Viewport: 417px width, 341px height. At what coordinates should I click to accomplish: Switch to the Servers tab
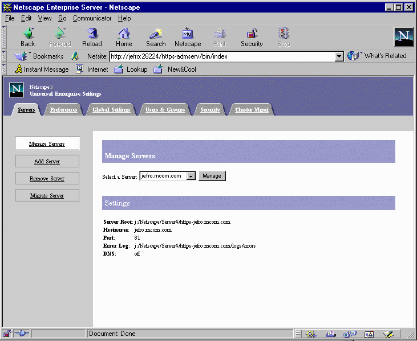(x=26, y=110)
